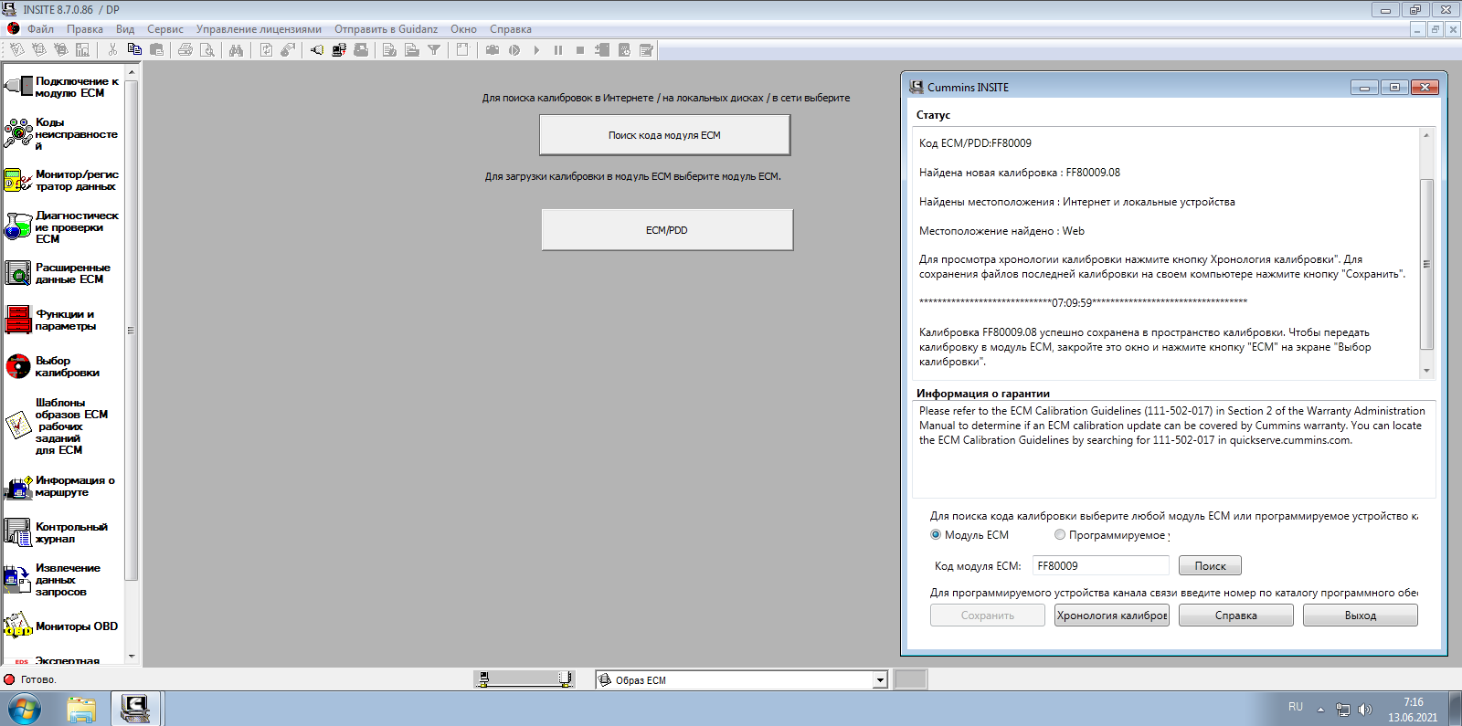Click the Start button on taskbar
Screen dimensions: 1462x726
pos(25,709)
